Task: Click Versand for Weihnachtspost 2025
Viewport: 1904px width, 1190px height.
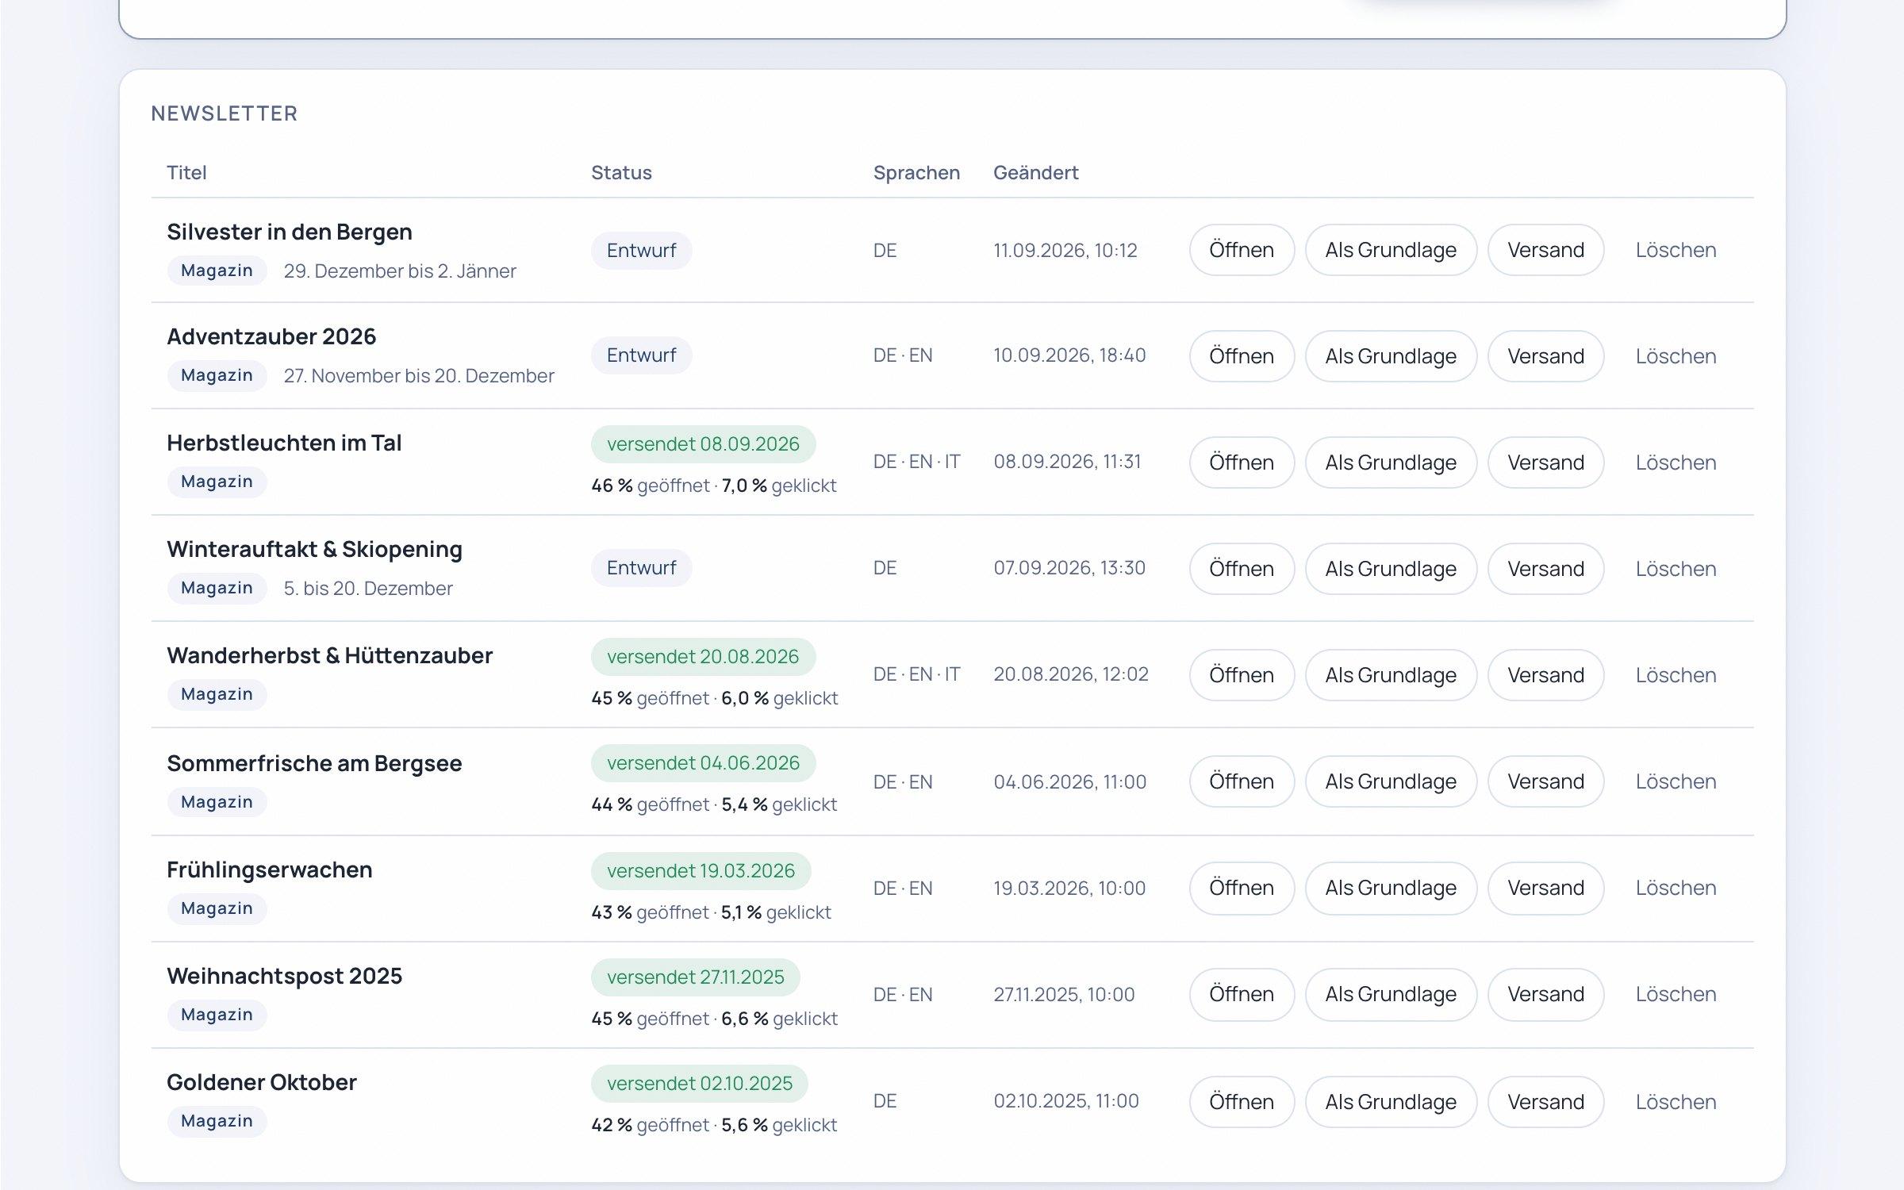Action: 1545,994
